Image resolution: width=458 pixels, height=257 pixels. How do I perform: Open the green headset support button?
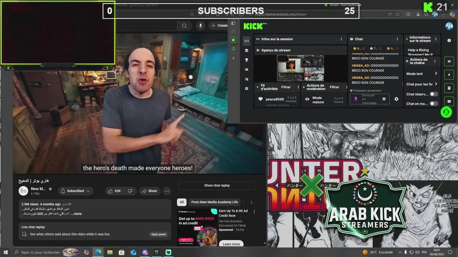pos(446,112)
